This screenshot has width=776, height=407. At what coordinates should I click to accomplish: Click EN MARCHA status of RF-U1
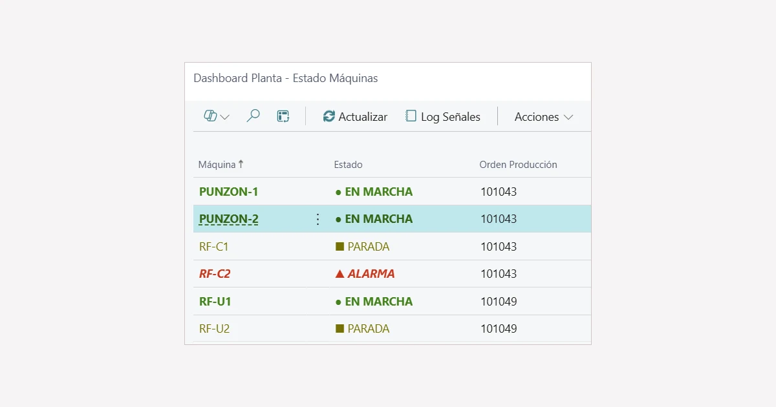(x=374, y=302)
